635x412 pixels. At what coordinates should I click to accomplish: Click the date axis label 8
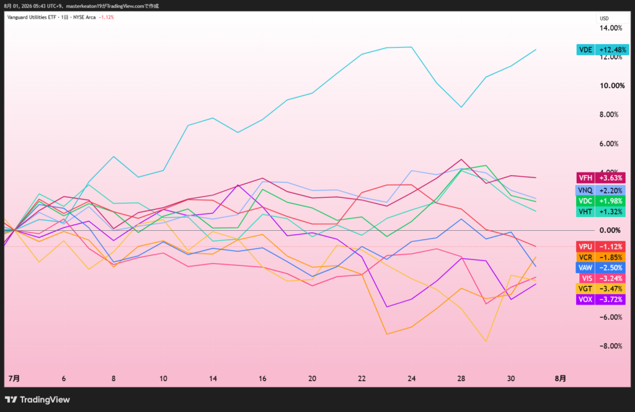113,378
